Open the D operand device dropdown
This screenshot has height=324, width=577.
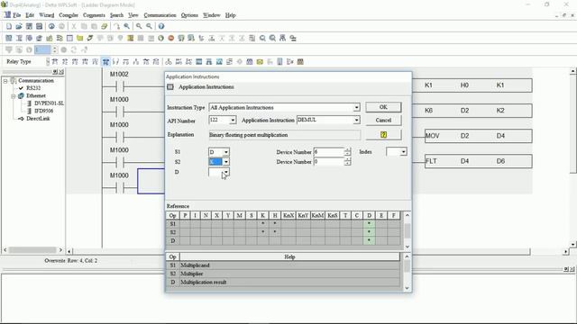226,172
